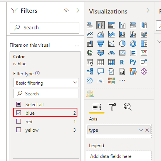The height and width of the screenshot is (161, 161).
Task: Click the Filter type info icon
Action: tap(38, 73)
